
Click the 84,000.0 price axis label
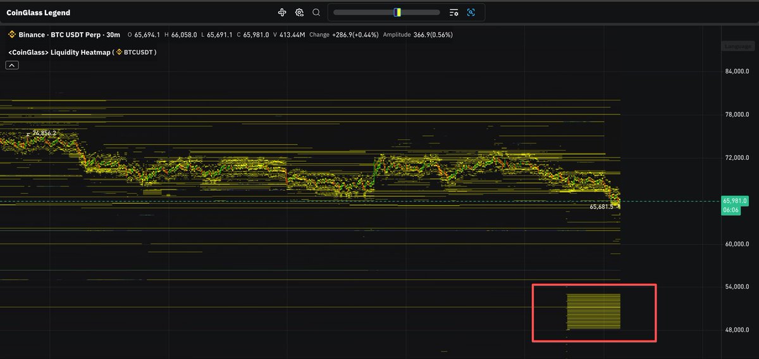click(737, 71)
